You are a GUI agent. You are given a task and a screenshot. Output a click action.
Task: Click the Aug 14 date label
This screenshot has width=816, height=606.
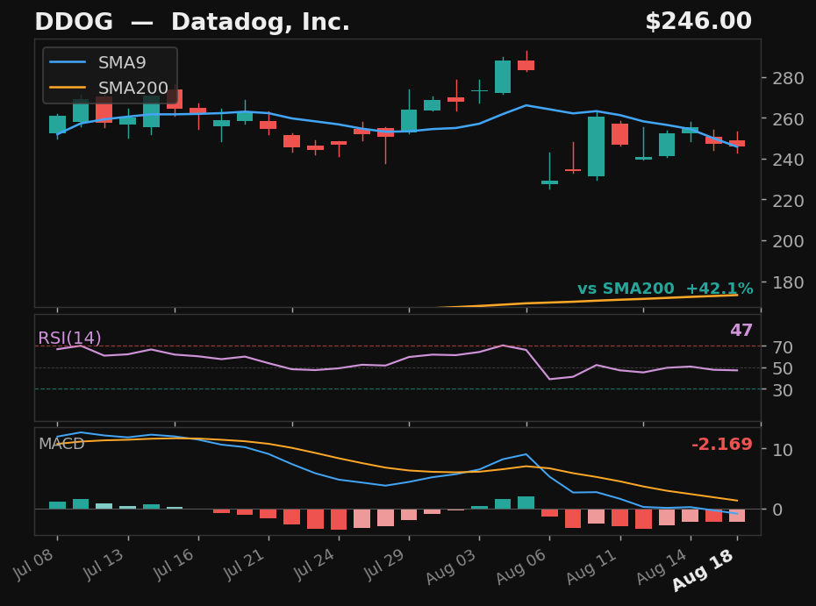[x=662, y=566]
